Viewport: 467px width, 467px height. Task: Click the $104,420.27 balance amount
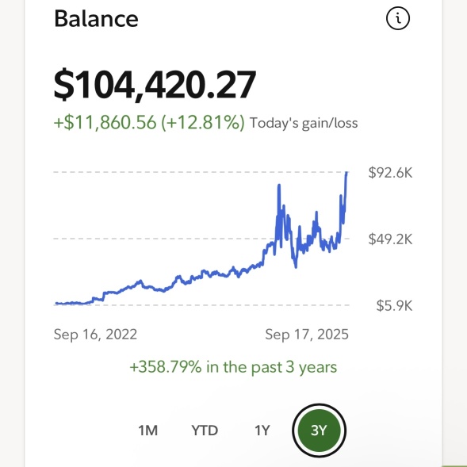pyautogui.click(x=155, y=84)
